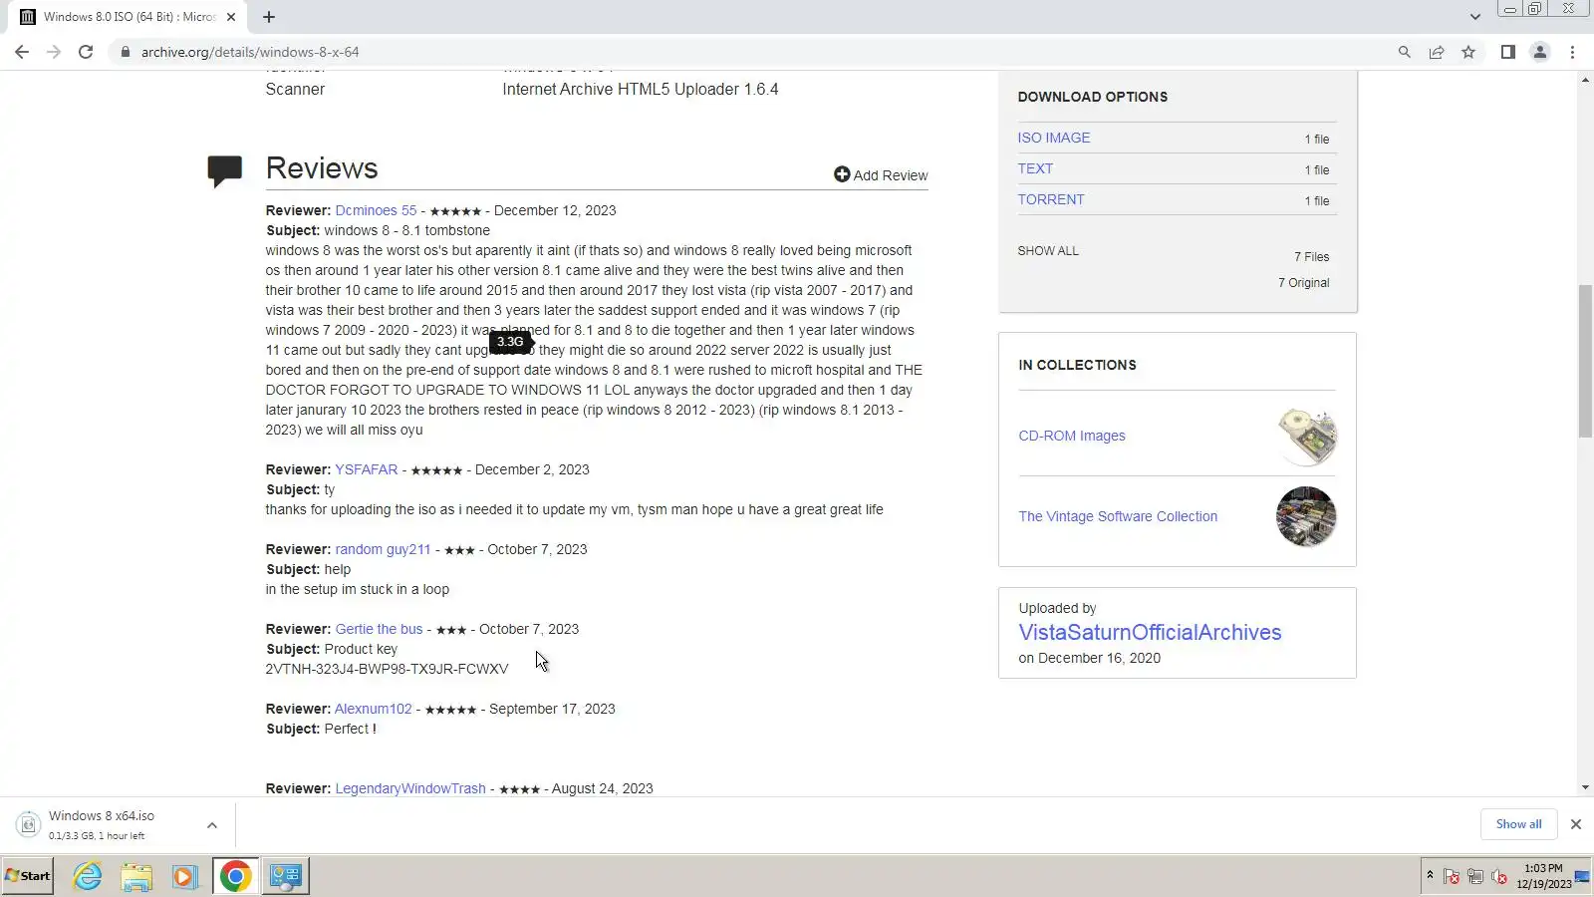This screenshot has height=897, width=1594.
Task: Launch Internet Explorer from the taskbar
Action: 88,876
